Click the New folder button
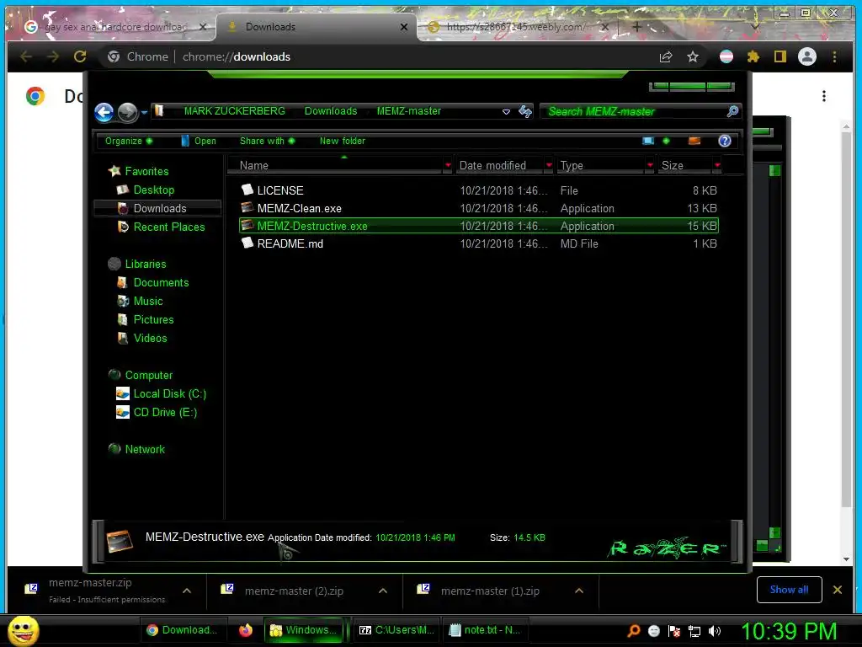 coord(343,141)
